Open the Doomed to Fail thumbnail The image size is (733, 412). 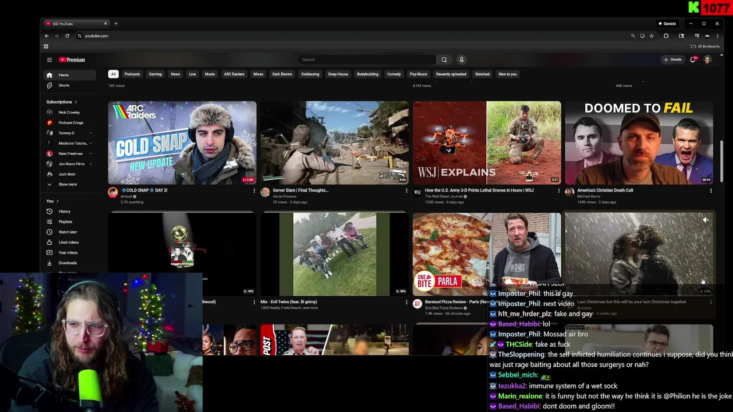pyautogui.click(x=639, y=142)
